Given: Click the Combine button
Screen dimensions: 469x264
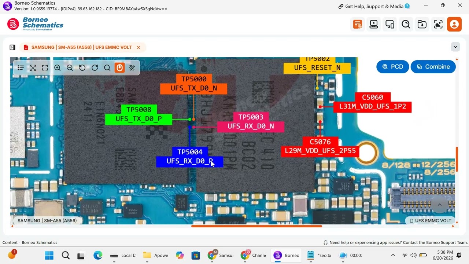Looking at the screenshot, I should point(433,67).
